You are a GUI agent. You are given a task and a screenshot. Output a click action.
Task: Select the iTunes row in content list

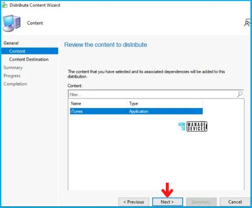coord(136,111)
